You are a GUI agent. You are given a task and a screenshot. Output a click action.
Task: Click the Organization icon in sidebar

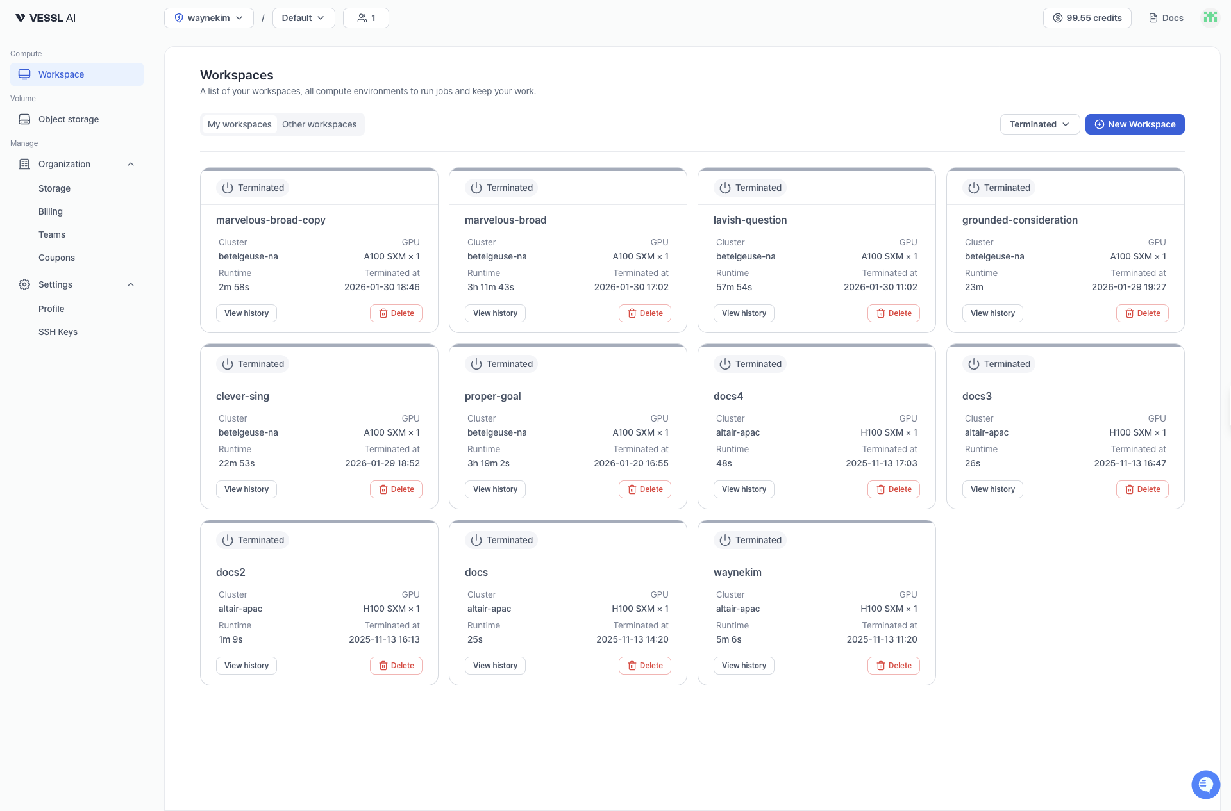pos(24,164)
